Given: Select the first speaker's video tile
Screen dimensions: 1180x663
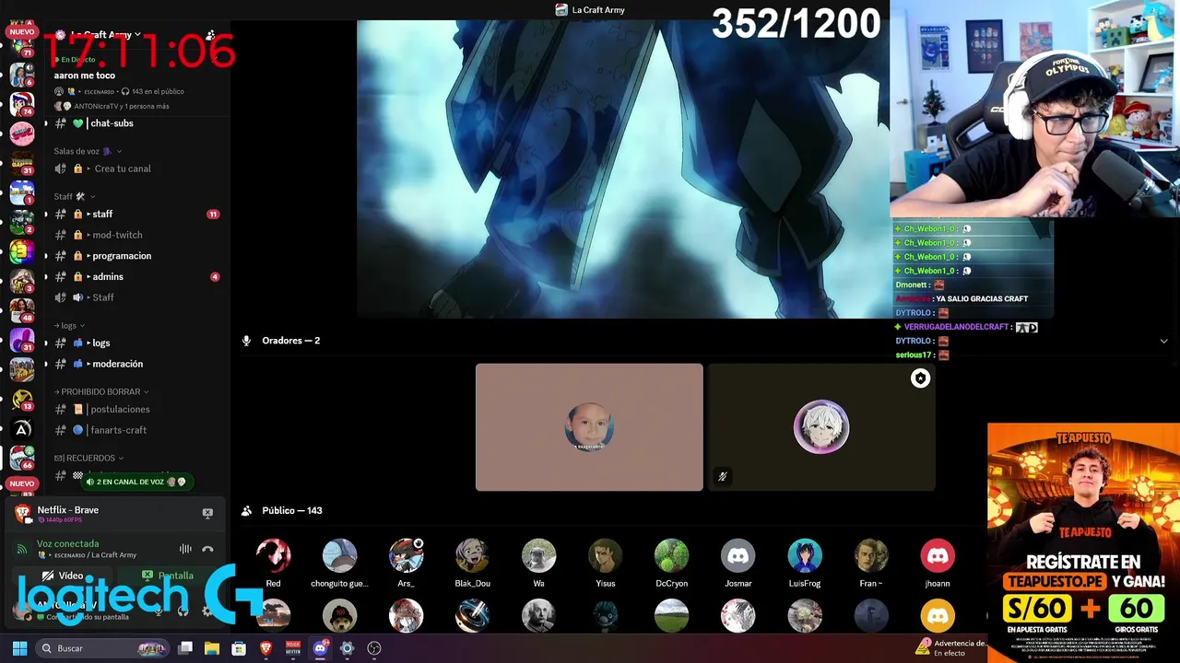Looking at the screenshot, I should point(589,427).
